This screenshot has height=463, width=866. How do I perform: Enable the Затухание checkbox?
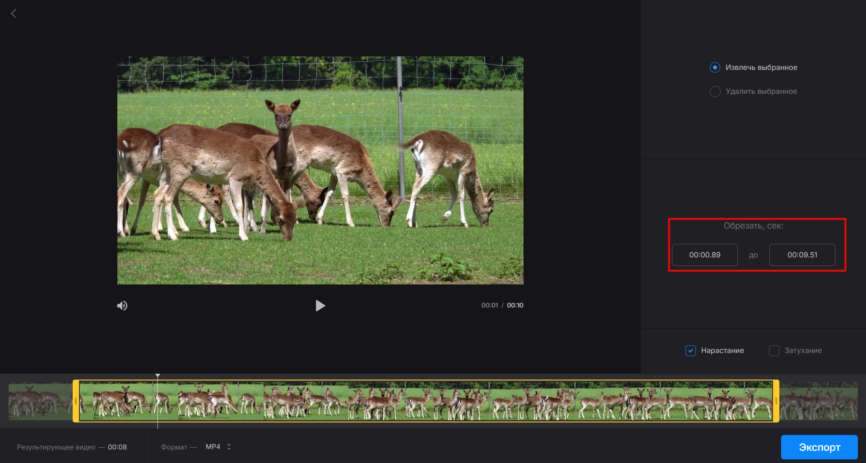(774, 351)
